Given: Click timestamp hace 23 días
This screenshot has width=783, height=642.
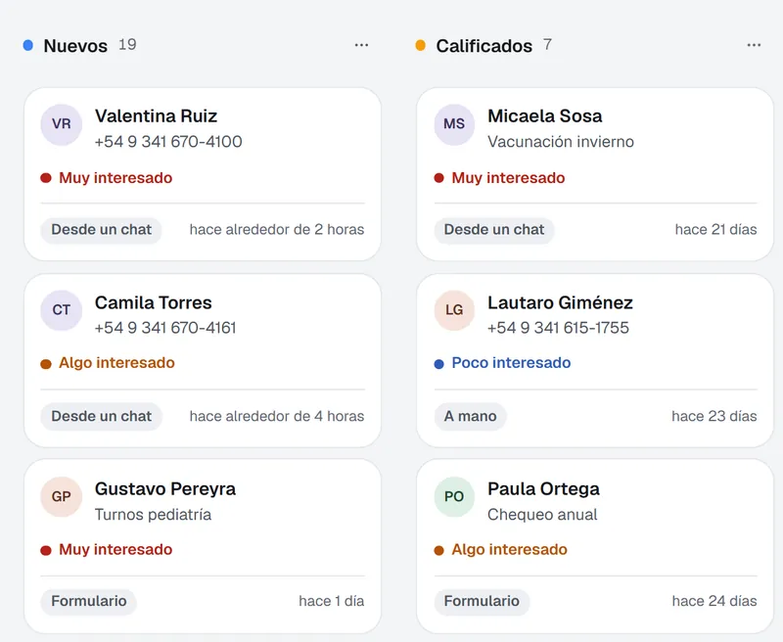Looking at the screenshot, I should (x=714, y=416).
